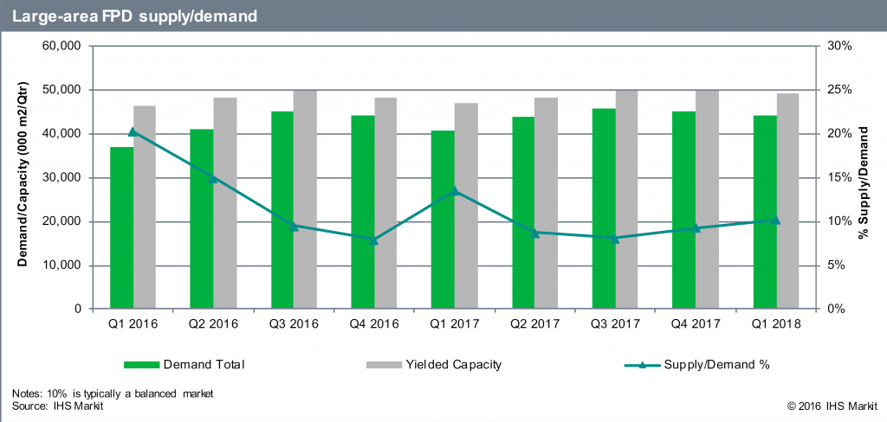Screen dimensions: 887x422
Task: Click the triangle line marker at Q1 2016
Action: [x=133, y=131]
